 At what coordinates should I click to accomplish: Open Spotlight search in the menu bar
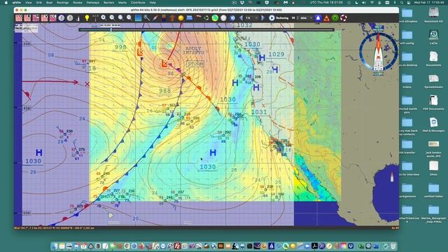(402, 3)
